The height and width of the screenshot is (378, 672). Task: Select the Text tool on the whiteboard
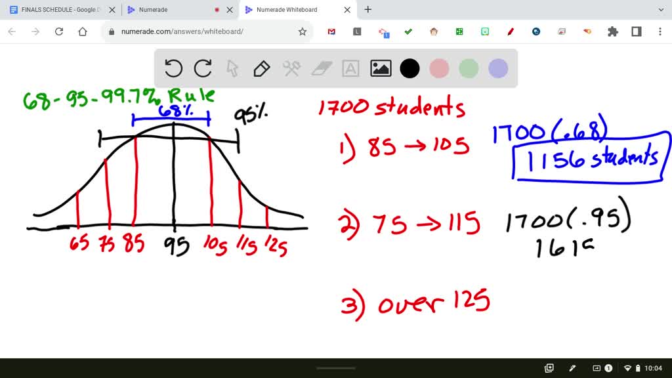[350, 69]
